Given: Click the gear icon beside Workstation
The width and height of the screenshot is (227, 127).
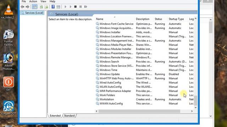Looking at the screenshot, I should coord(98,99).
